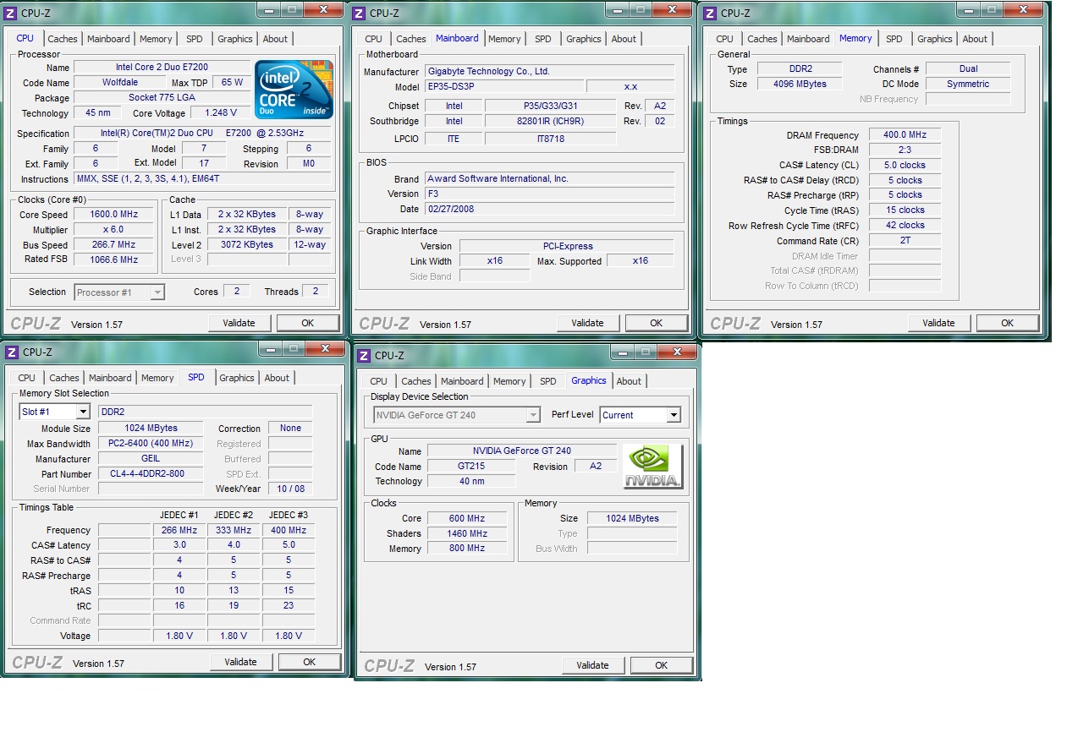The image size is (1078, 743).
Task: Close the window showing NVIDIA GeForce graphics
Action: (x=677, y=352)
